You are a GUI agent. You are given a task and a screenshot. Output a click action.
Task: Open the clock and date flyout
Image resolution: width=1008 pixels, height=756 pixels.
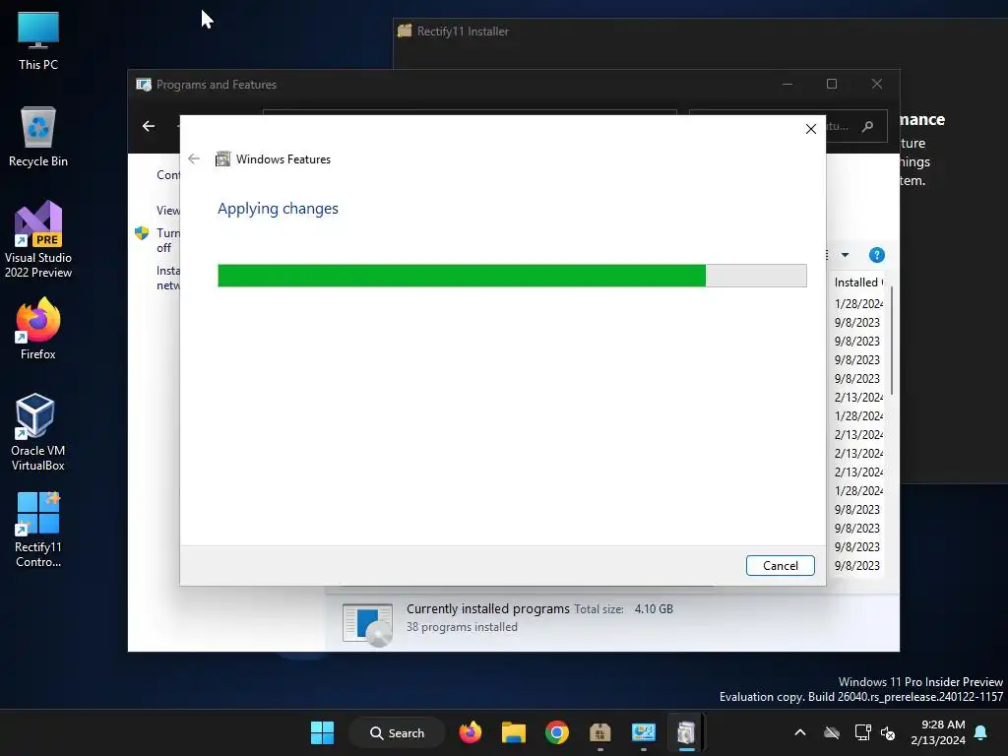pyautogui.click(x=938, y=732)
